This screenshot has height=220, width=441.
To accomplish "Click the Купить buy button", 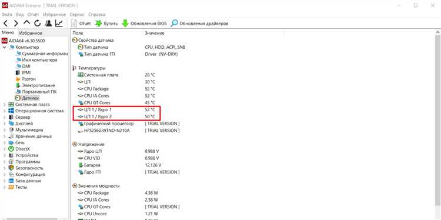I will pos(106,24).
